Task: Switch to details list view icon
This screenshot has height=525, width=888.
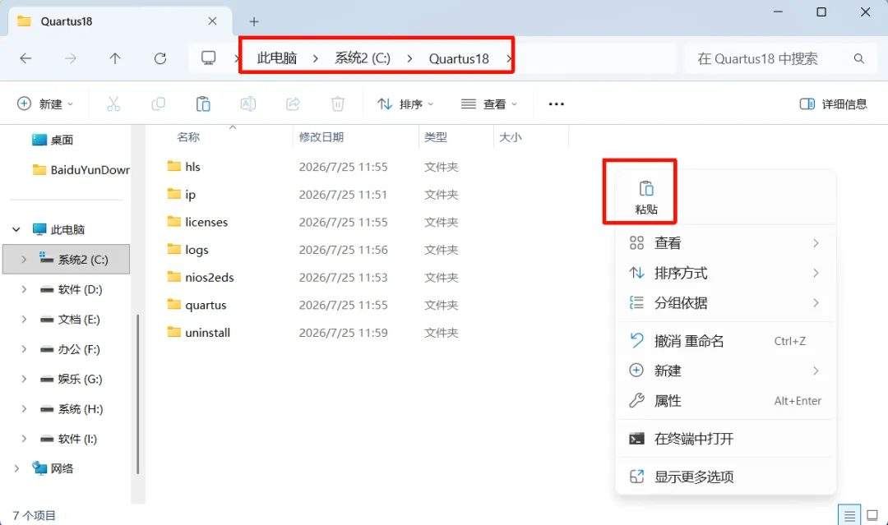Action: pos(849,515)
